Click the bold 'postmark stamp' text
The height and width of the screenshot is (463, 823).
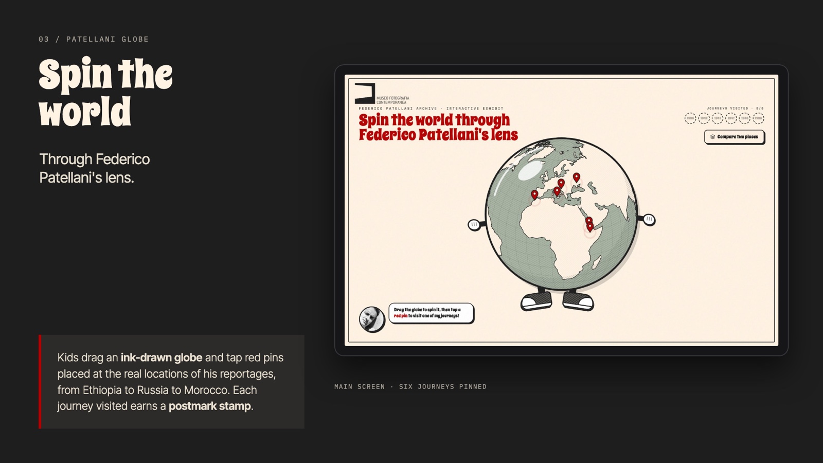(210, 406)
